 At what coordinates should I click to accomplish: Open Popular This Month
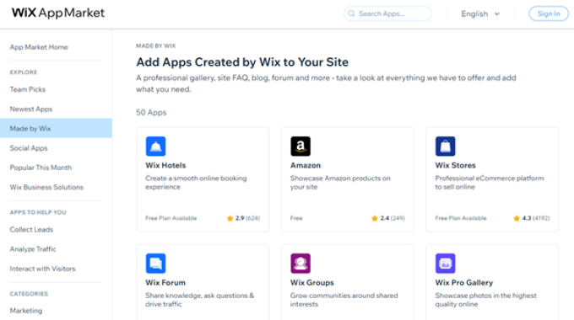pyautogui.click(x=41, y=168)
